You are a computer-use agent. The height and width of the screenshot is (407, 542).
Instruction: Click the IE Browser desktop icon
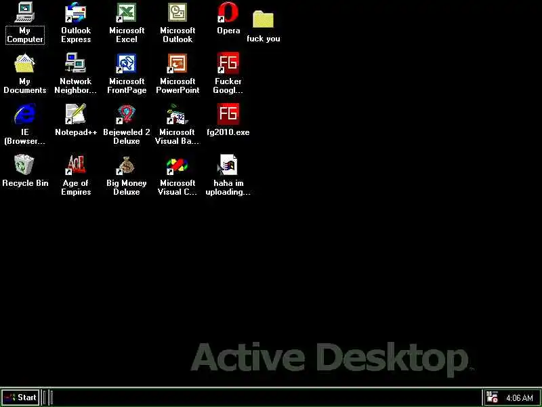(24, 114)
